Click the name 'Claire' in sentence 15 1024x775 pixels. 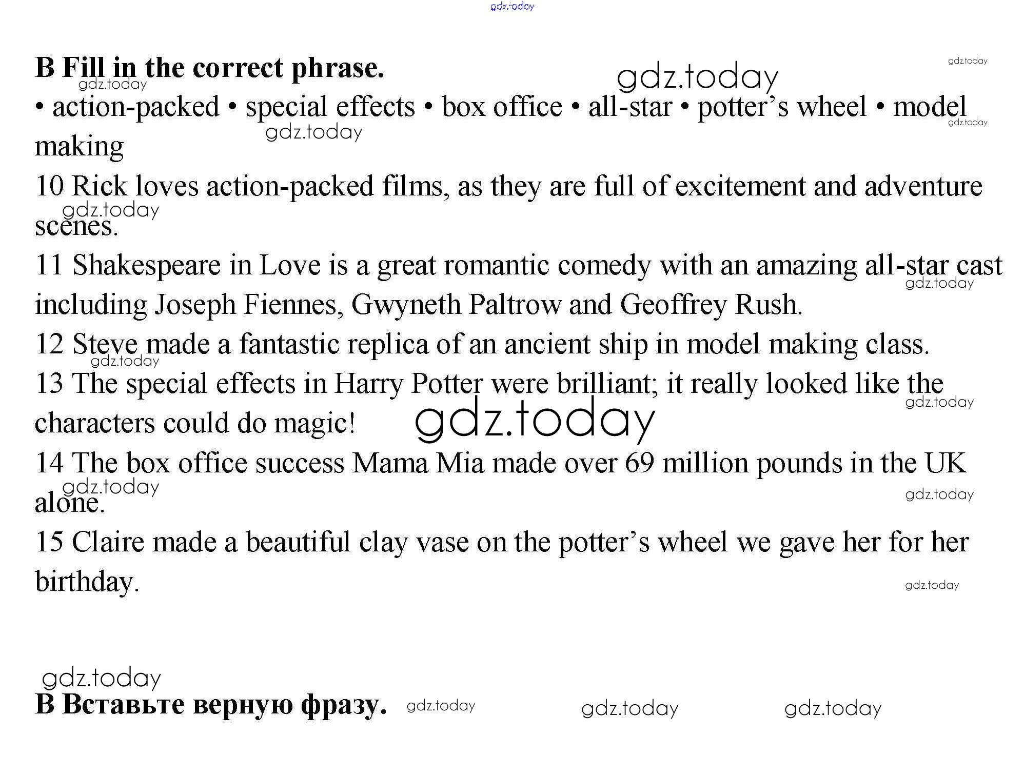coord(108,542)
